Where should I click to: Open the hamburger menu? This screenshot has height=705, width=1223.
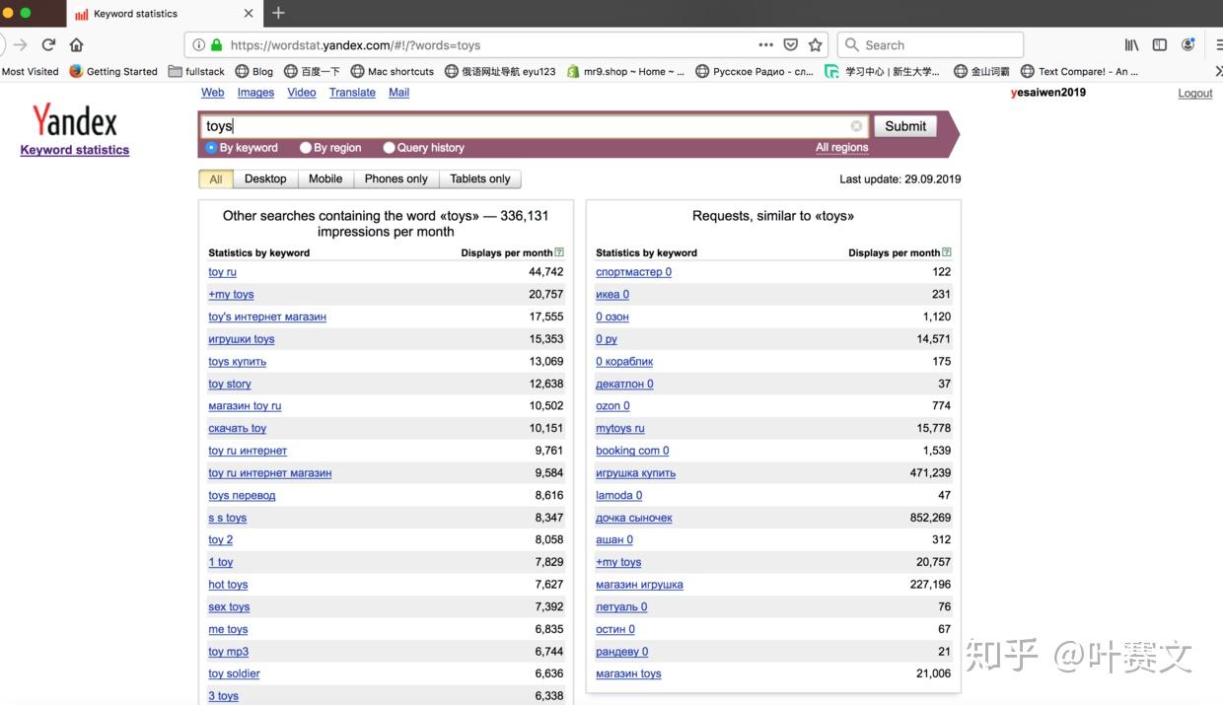1218,44
